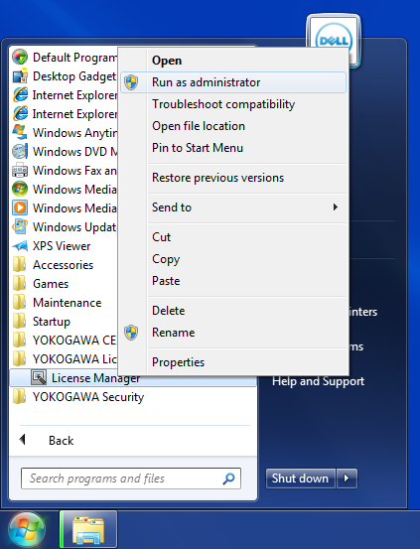Image resolution: width=420 pixels, height=549 pixels.
Task: Expand the Accessories folder
Action: [64, 265]
